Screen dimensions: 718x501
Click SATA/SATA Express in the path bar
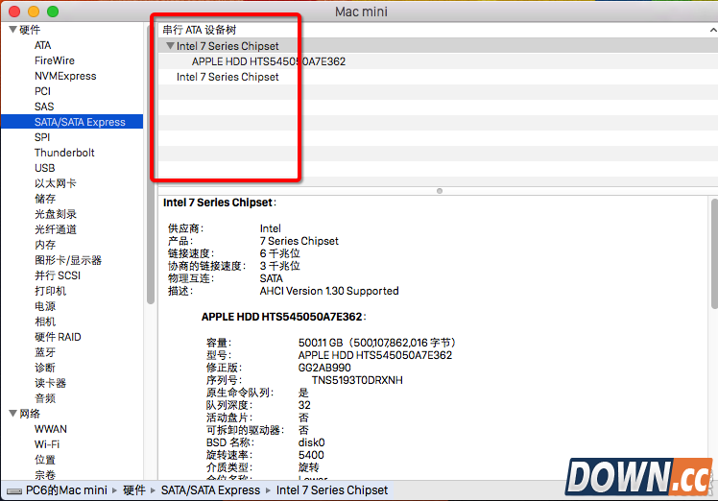210,490
